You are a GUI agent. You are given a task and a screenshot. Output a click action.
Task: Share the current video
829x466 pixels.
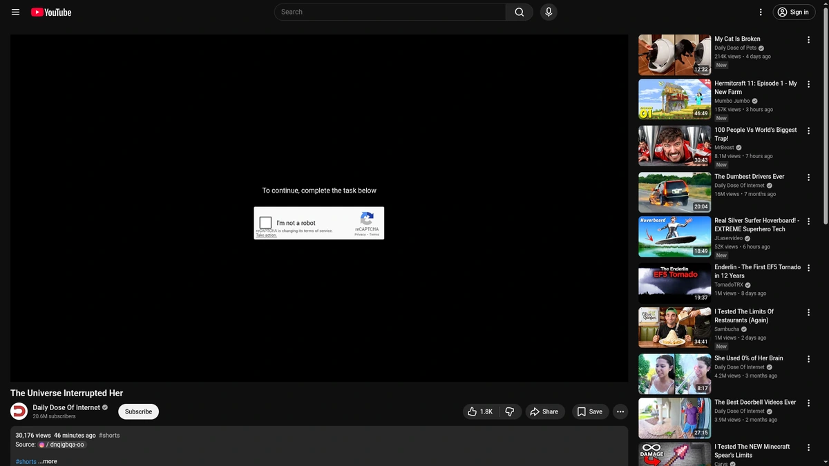[544, 411]
